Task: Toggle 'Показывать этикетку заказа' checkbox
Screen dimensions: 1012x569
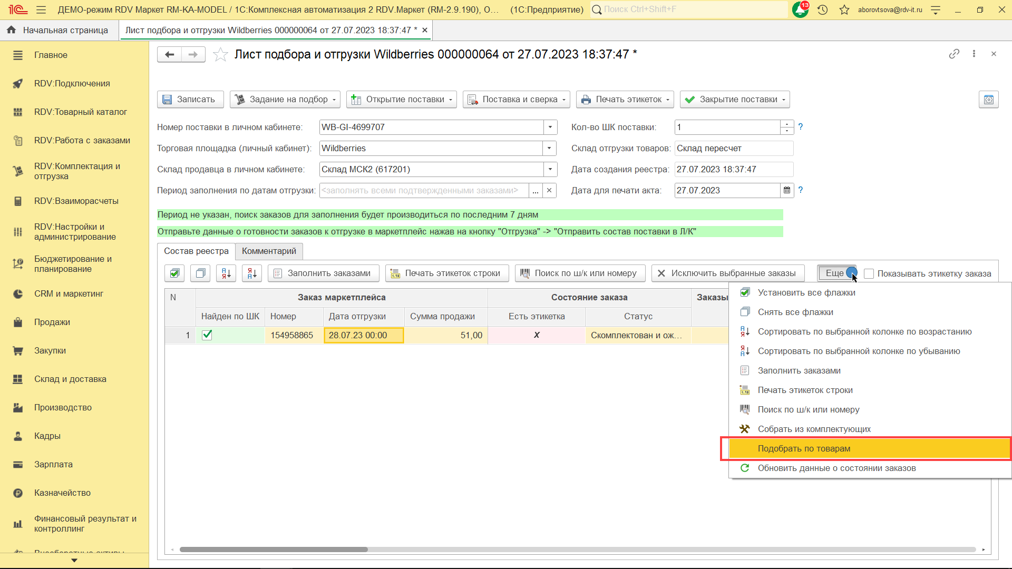Action: coord(869,273)
